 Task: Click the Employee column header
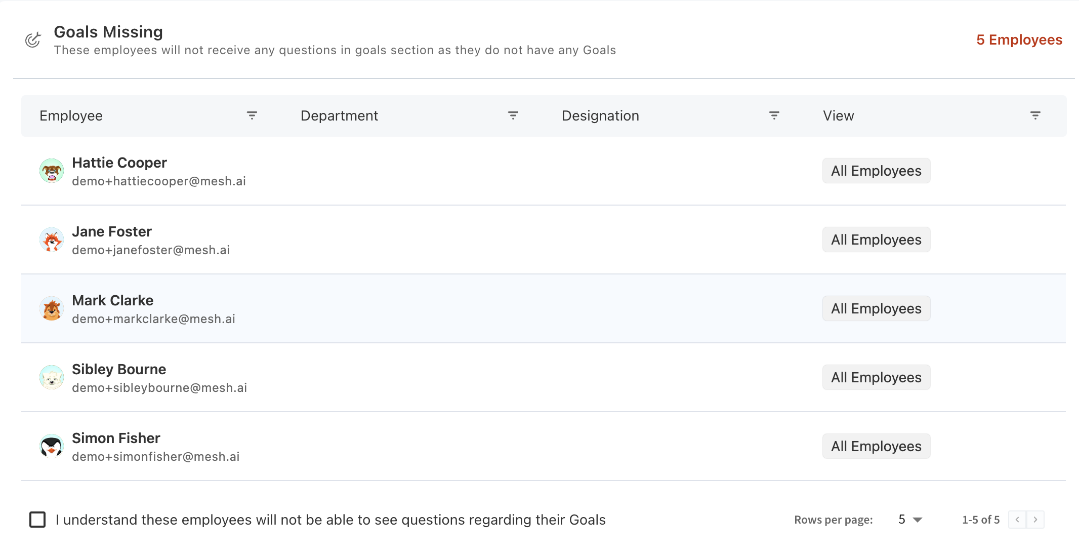(x=71, y=115)
